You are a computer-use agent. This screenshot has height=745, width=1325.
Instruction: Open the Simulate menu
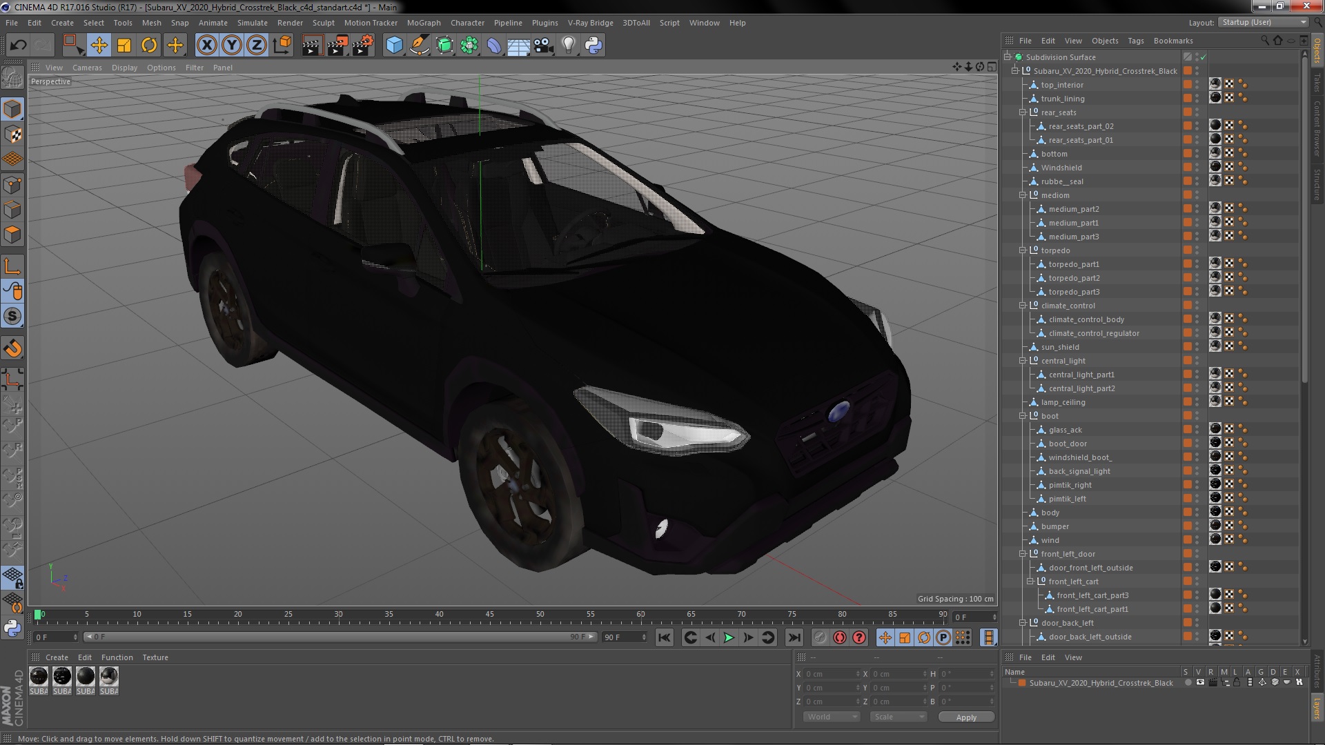click(x=252, y=23)
